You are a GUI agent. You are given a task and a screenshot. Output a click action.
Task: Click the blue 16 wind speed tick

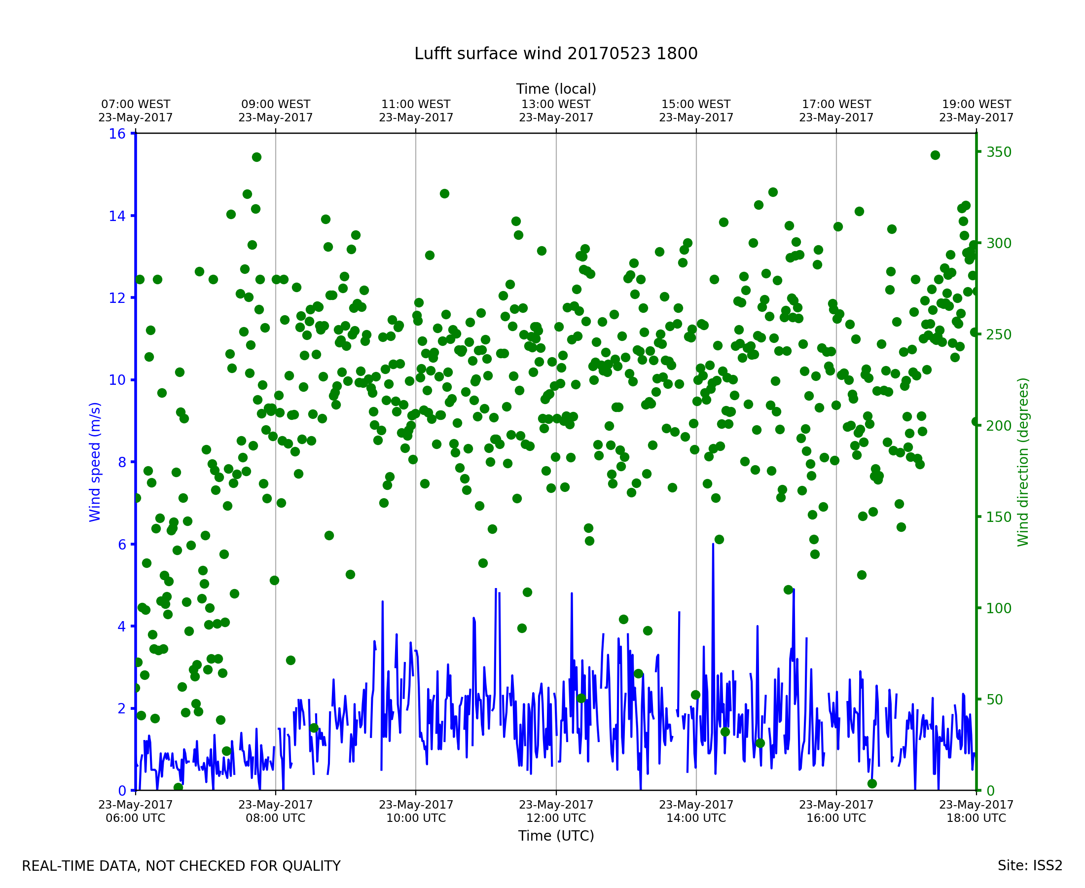[117, 134]
